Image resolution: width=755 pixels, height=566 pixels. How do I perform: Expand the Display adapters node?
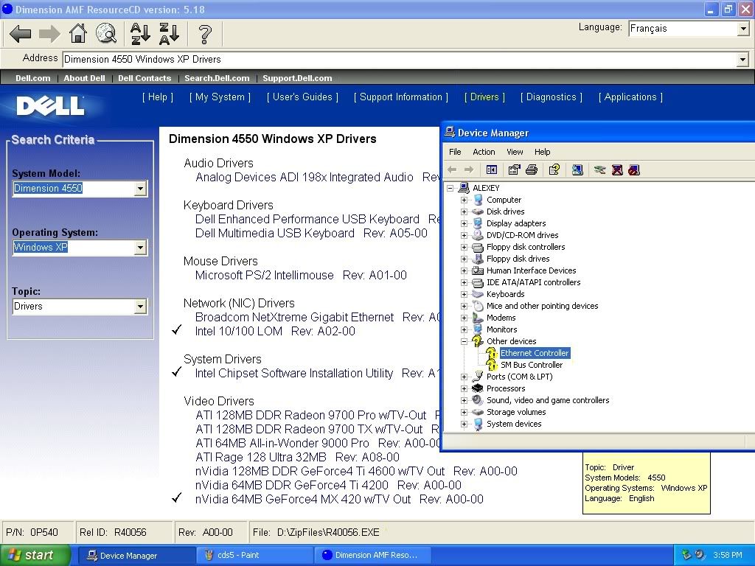coord(465,224)
